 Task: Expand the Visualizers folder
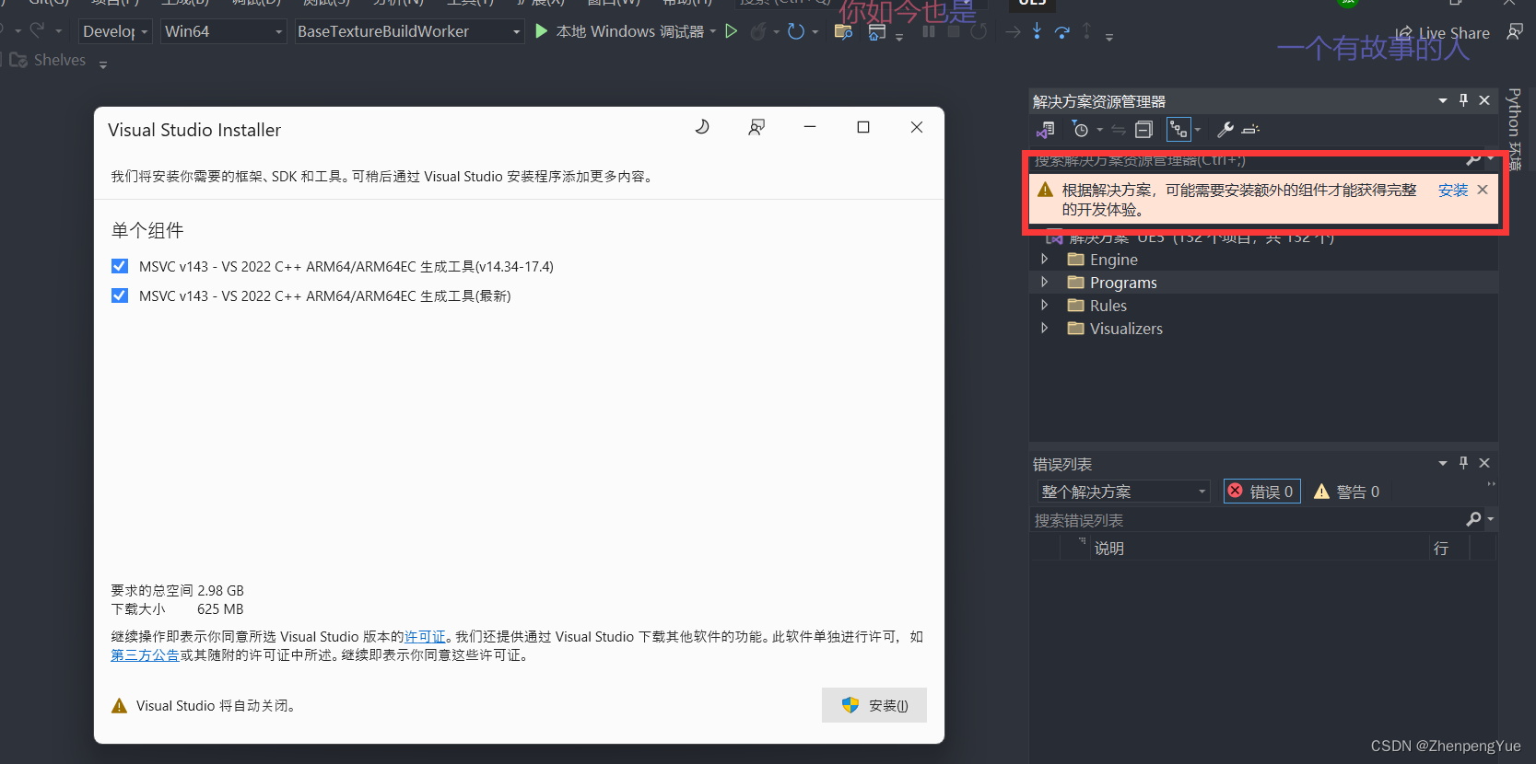(x=1044, y=329)
